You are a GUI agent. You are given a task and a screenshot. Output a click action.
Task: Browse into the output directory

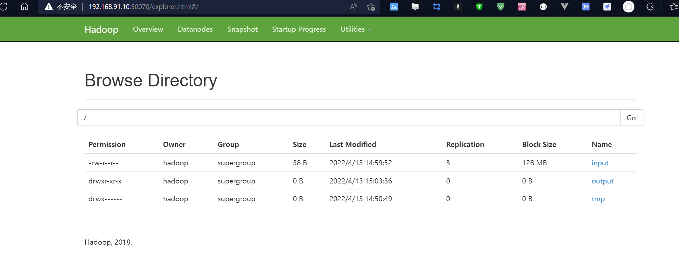[x=602, y=181]
